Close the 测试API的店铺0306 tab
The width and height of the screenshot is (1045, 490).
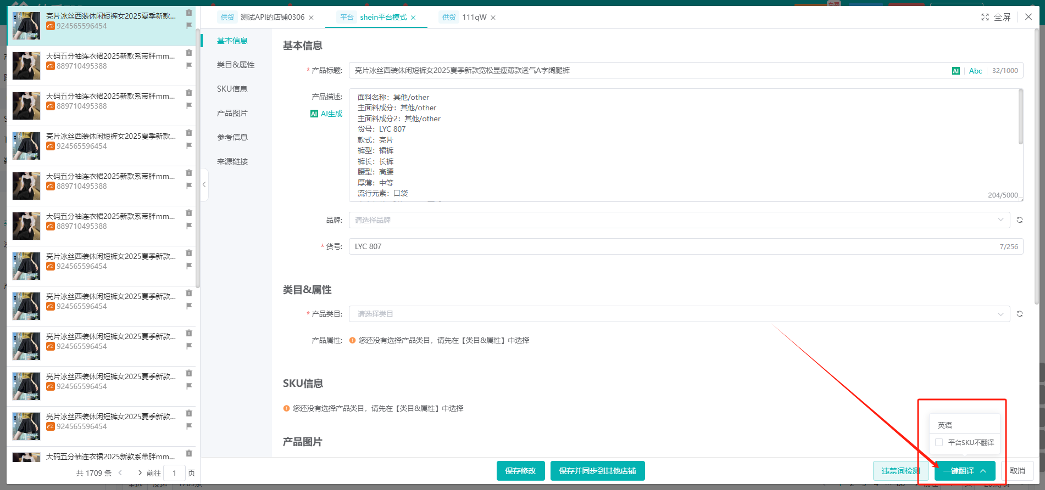(311, 18)
